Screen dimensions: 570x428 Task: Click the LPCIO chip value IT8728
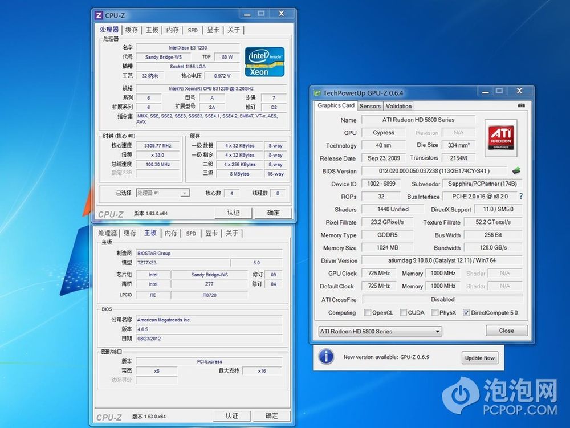tap(209, 295)
